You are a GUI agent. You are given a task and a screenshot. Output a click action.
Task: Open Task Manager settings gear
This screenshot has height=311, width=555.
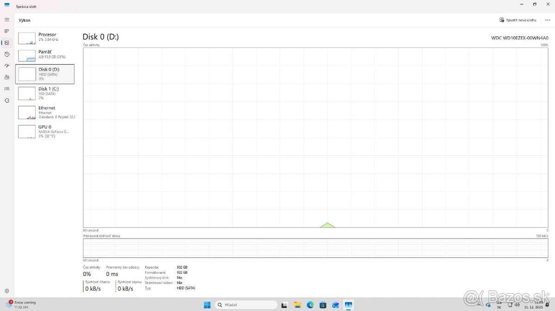(x=7, y=291)
